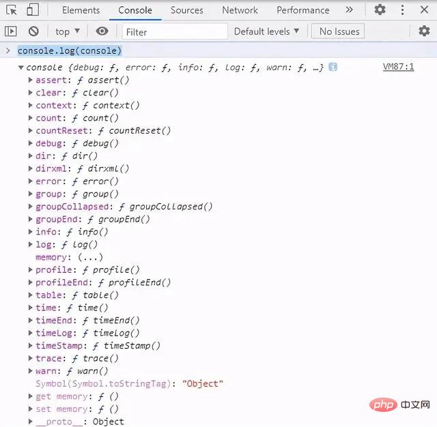Click into the Filter input field
437x427 pixels.
tap(175, 31)
